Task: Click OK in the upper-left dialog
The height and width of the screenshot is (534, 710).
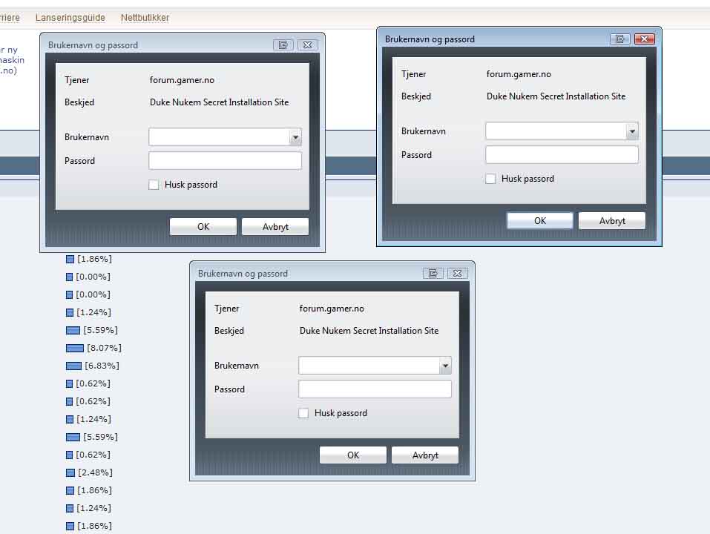Action: click(x=203, y=227)
